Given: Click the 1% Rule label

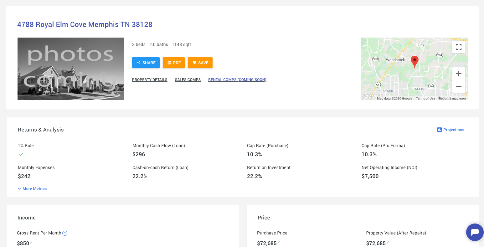Looking at the screenshot, I should click(26, 146).
